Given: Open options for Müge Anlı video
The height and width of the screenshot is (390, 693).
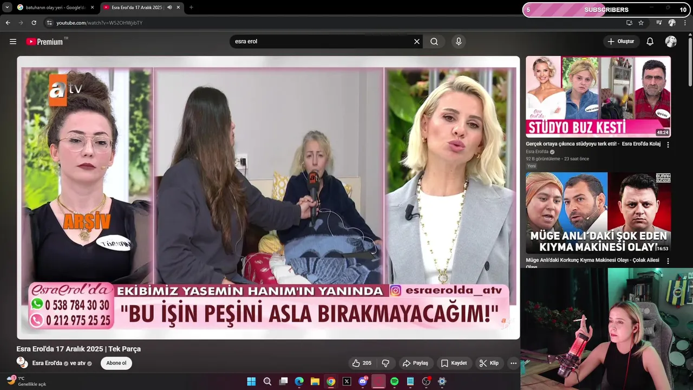Looking at the screenshot, I should tap(668, 261).
